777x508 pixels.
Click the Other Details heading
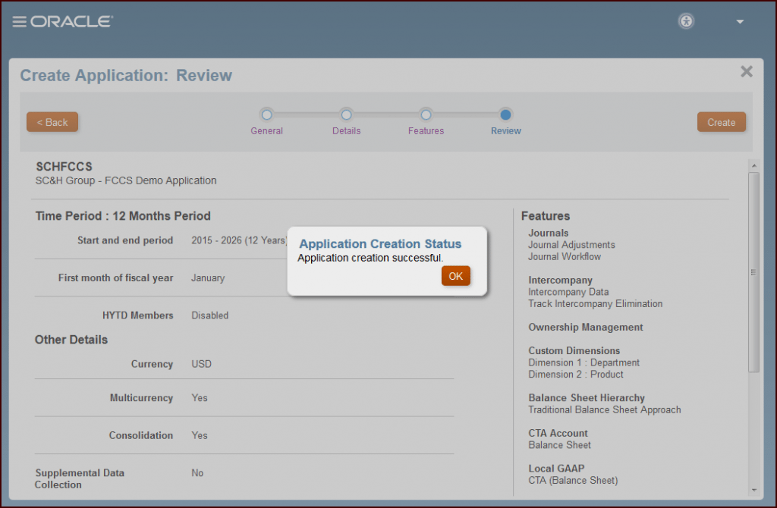[71, 340]
